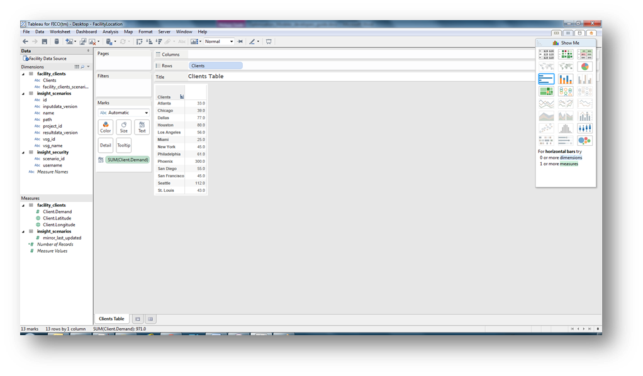Viewport: 643px width, 376px height.
Task: Click the Size button on Marks card
Action: pos(123,127)
